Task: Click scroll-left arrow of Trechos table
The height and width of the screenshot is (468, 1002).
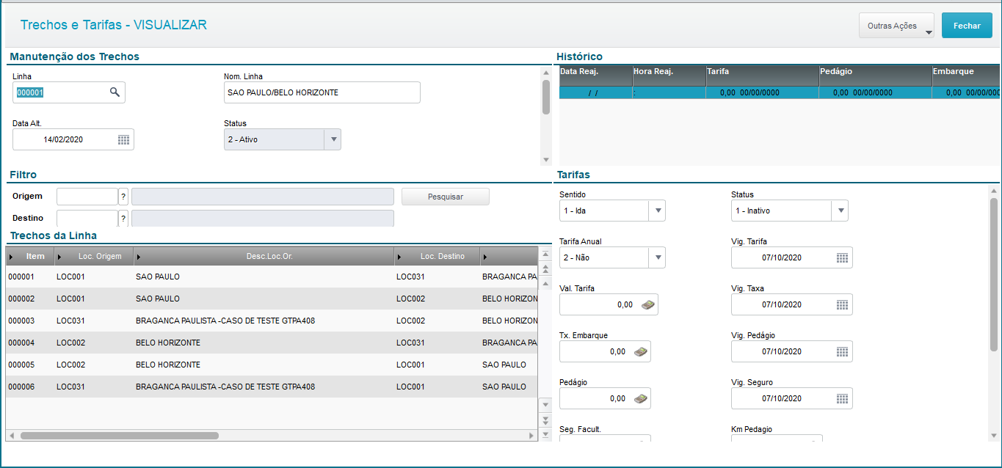Action: pyautogui.click(x=11, y=435)
